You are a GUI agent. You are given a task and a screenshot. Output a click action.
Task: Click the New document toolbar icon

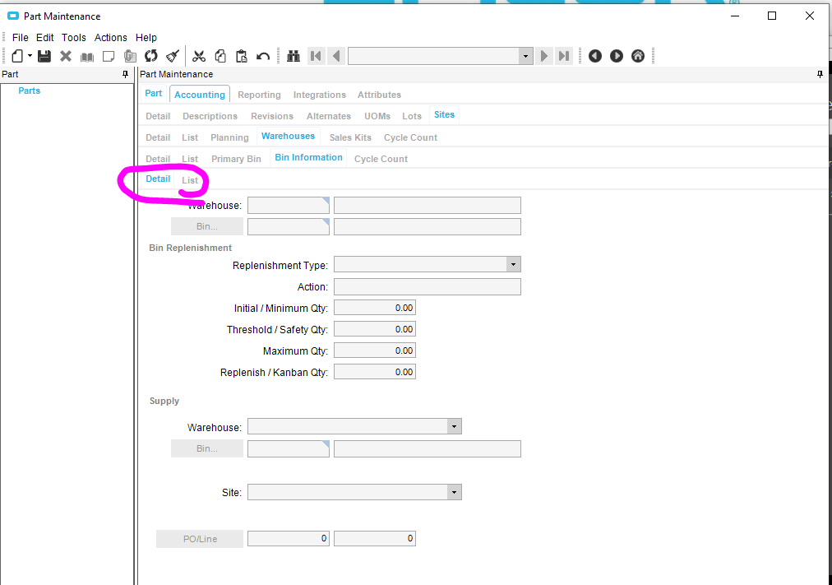(x=17, y=56)
